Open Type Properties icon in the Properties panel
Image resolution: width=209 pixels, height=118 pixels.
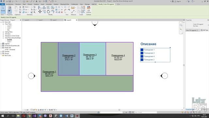tap(9, 8)
